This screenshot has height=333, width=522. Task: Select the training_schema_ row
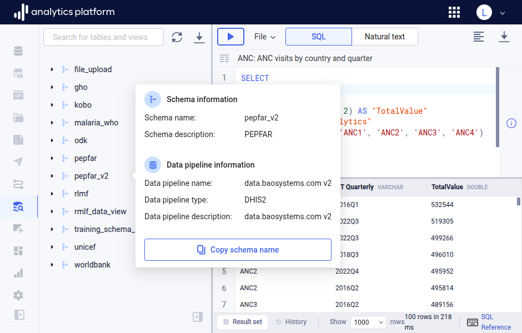point(104,229)
